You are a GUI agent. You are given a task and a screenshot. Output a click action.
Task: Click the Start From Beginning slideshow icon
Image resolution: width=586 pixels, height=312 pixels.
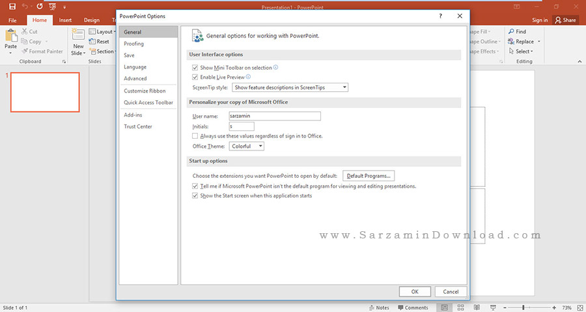point(53,7)
